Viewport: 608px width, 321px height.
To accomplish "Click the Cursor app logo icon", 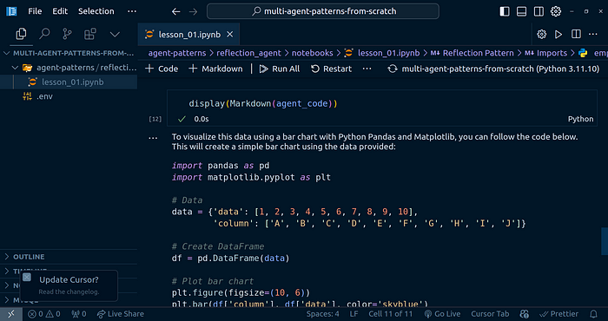I will point(11,11).
